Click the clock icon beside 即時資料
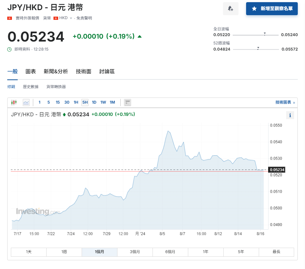Viewport: 305px width, 269px height. 9,48
